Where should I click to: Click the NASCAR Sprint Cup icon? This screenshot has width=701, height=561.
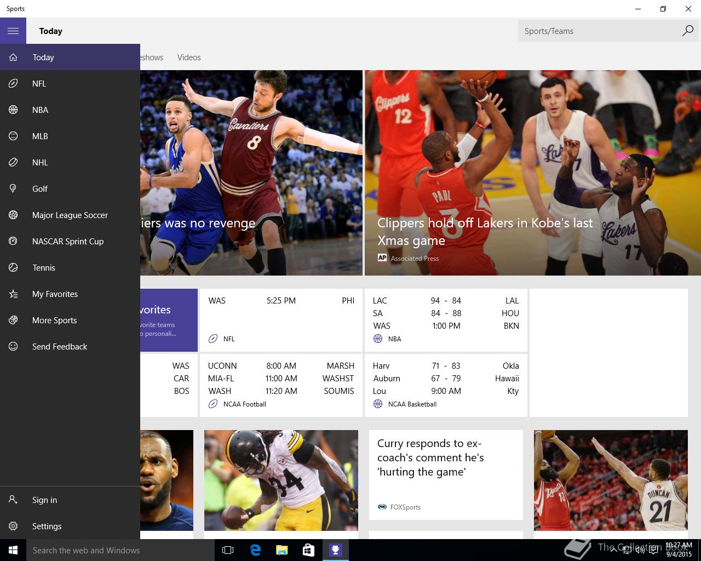13,242
